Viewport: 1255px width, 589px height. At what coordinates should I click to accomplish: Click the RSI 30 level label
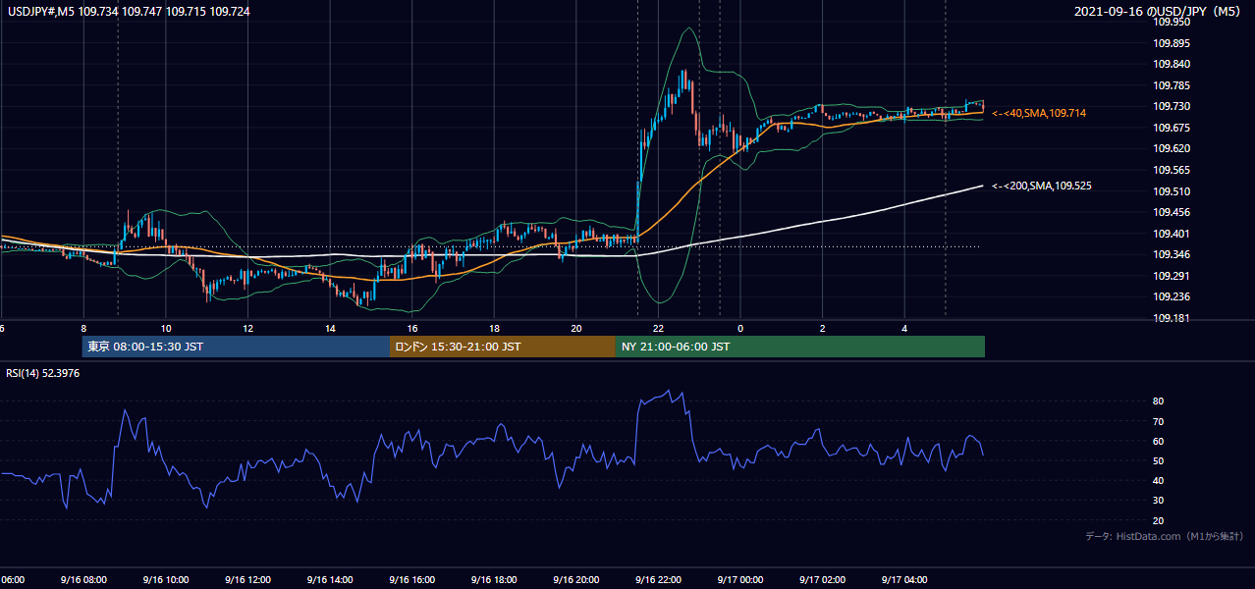click(x=1159, y=501)
